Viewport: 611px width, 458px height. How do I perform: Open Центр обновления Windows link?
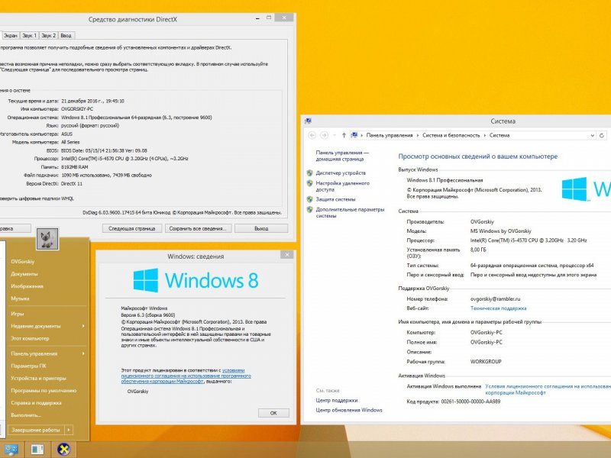(x=349, y=410)
